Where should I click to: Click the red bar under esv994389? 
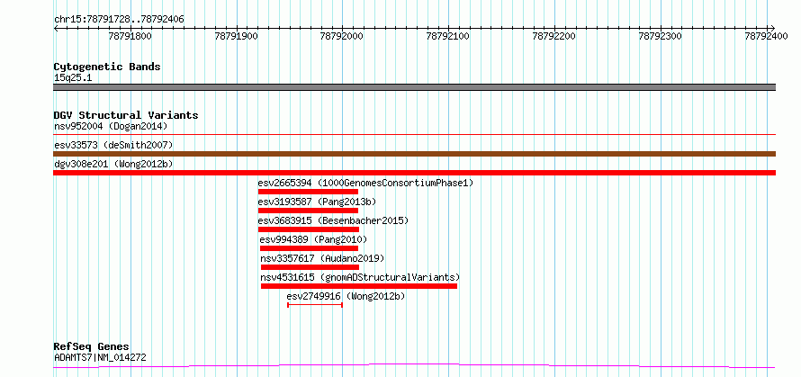coord(309,248)
